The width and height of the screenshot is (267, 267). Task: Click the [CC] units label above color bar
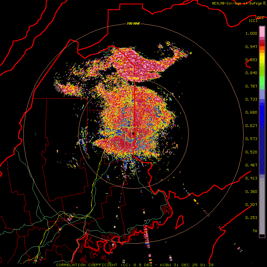[x=253, y=20]
